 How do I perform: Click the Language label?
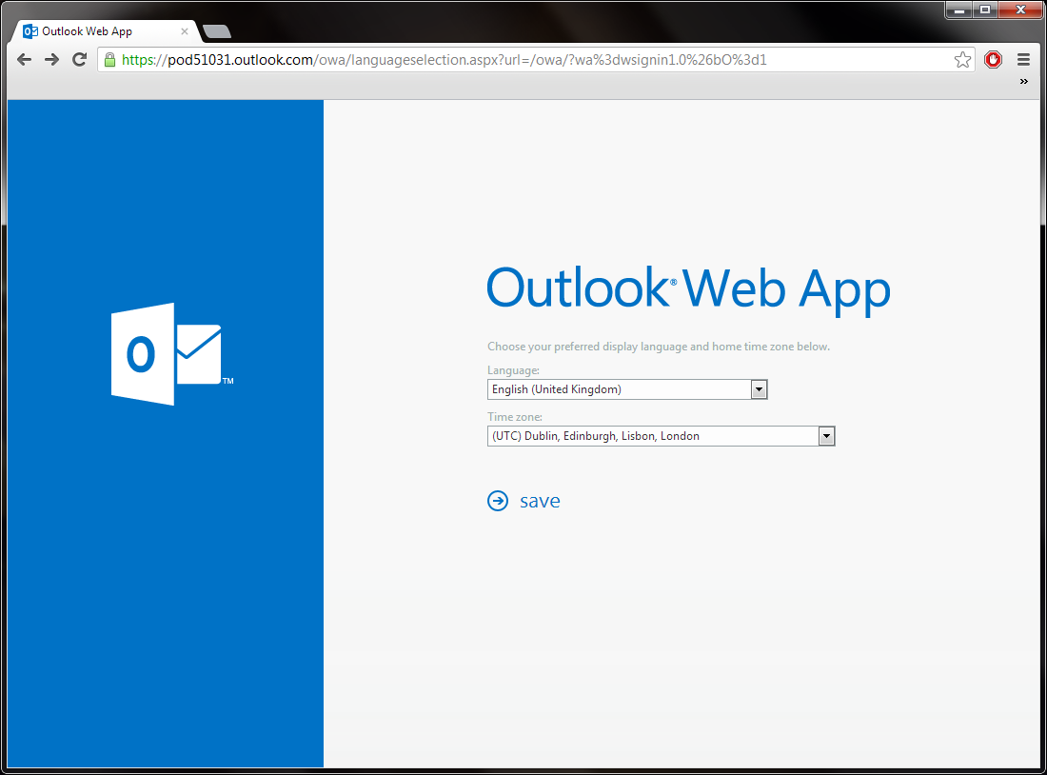point(513,370)
